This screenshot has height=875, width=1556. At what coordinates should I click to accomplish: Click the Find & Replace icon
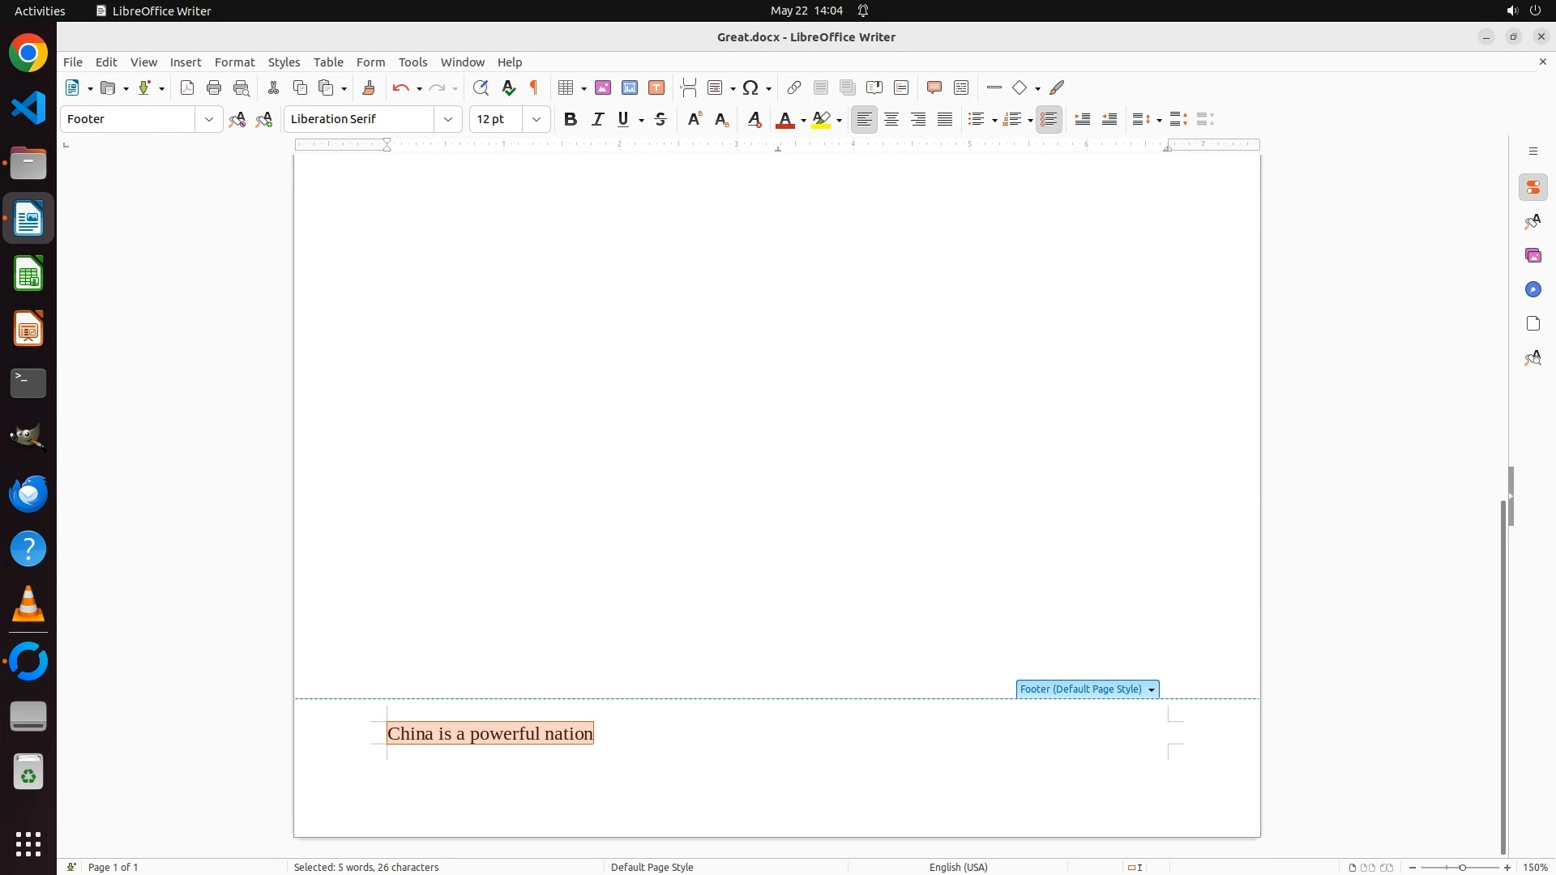click(x=481, y=88)
